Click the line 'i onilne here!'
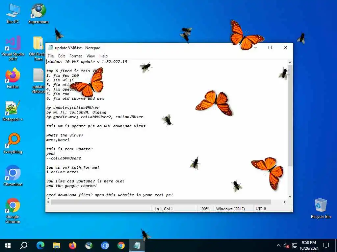The width and height of the screenshot is (337, 252). (x=63, y=172)
